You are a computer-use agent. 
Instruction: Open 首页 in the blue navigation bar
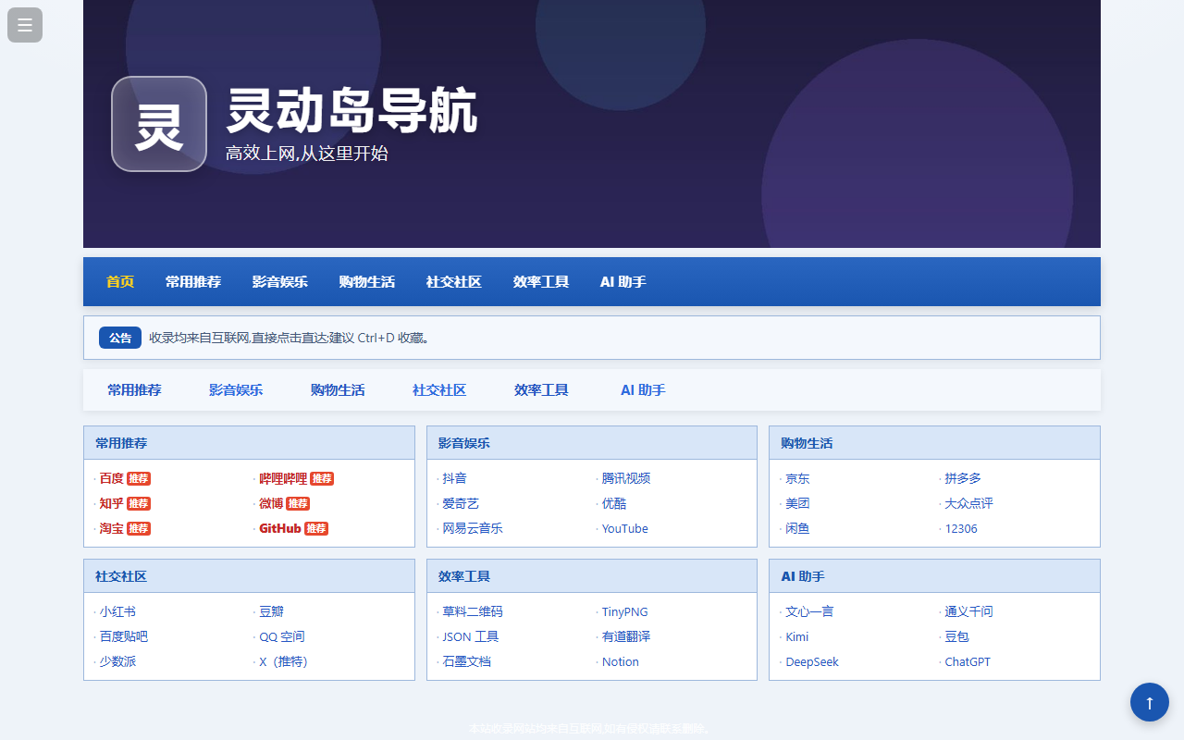pyautogui.click(x=120, y=282)
